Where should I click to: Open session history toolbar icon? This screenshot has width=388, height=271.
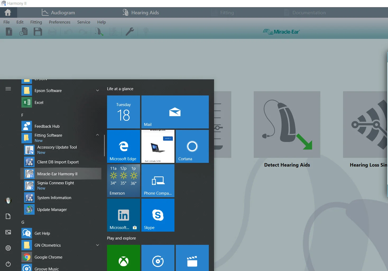[x=24, y=32]
